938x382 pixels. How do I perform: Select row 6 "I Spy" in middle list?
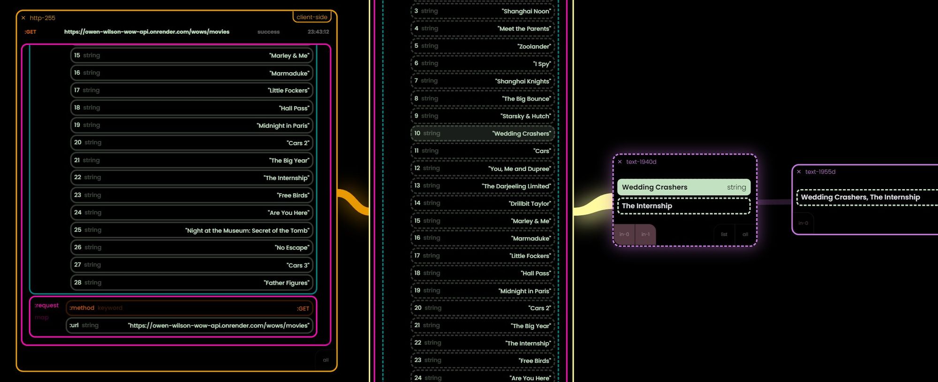click(483, 64)
